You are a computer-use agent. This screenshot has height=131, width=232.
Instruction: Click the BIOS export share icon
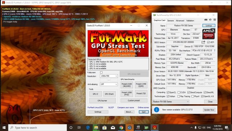pos(203,42)
